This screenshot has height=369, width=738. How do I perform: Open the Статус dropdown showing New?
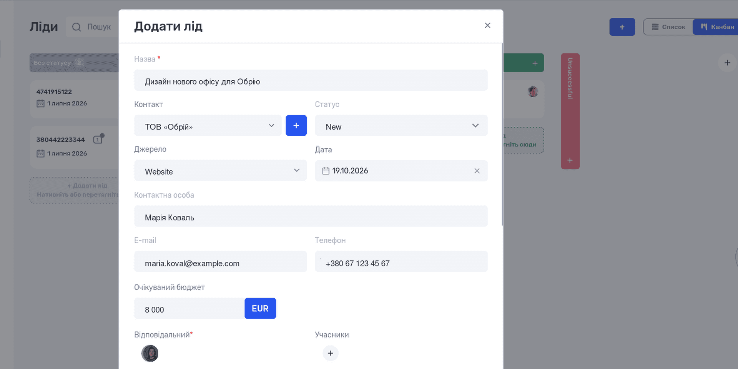coord(401,125)
